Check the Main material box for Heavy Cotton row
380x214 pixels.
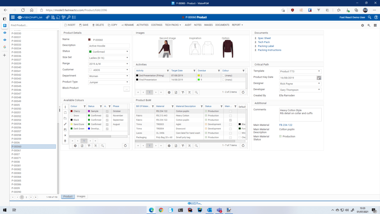click(x=231, y=115)
